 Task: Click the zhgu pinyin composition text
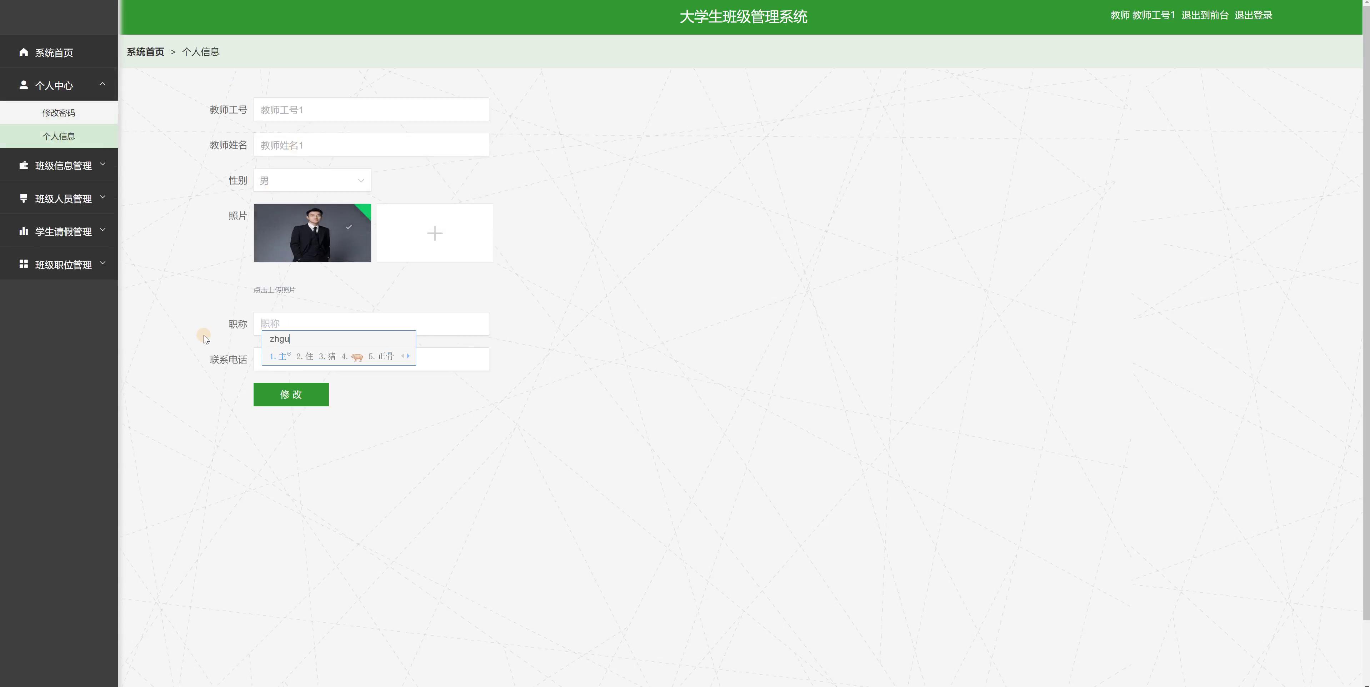279,339
